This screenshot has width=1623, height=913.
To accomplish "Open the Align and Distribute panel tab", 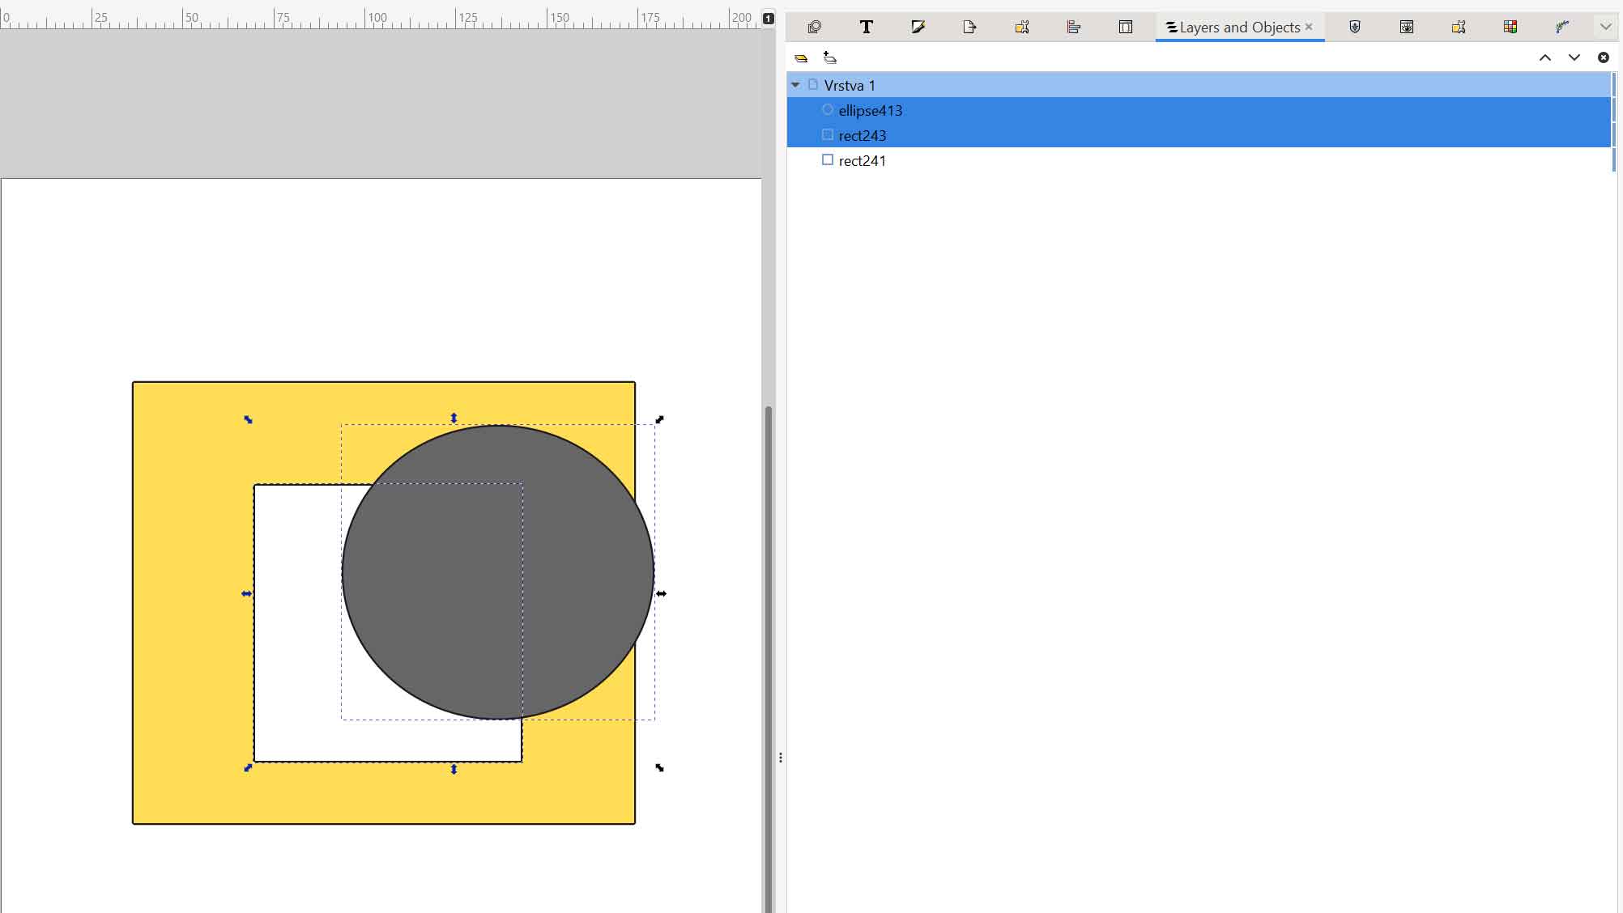I will click(1073, 27).
